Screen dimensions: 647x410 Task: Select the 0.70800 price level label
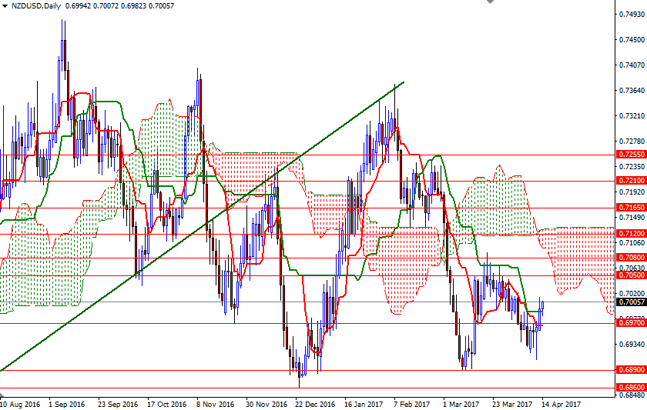pyautogui.click(x=631, y=258)
